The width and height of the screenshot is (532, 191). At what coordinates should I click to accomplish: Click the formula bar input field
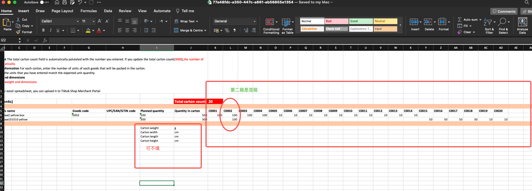(283, 40)
